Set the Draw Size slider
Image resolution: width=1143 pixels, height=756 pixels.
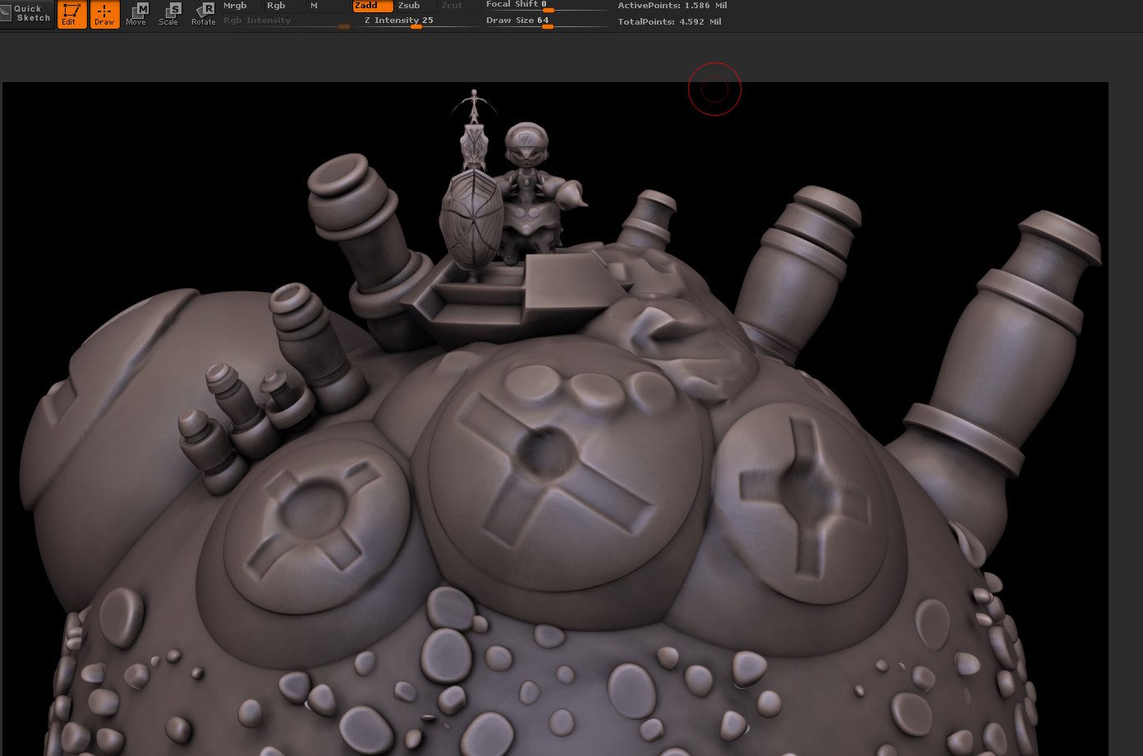point(547,21)
